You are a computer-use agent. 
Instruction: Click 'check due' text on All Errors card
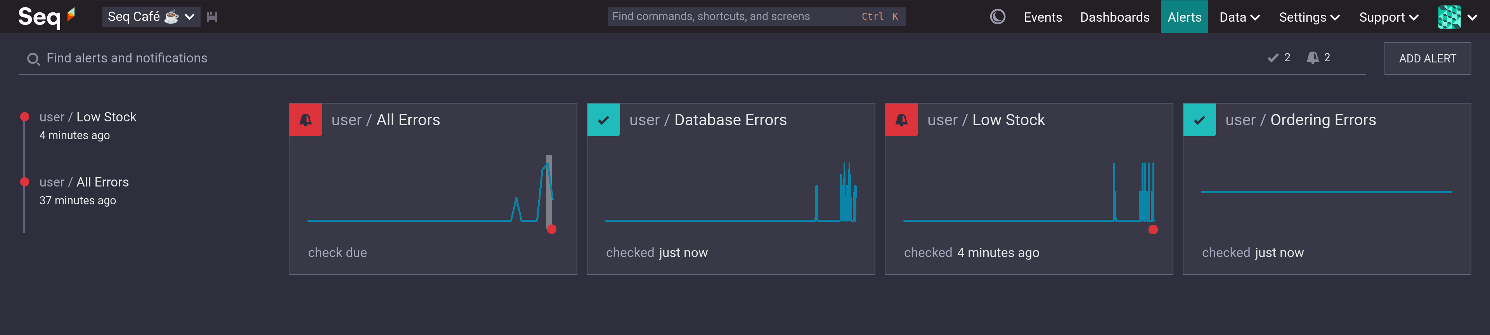click(x=337, y=252)
